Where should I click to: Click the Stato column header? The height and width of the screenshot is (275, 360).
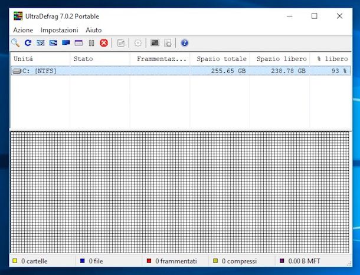pyautogui.click(x=99, y=59)
